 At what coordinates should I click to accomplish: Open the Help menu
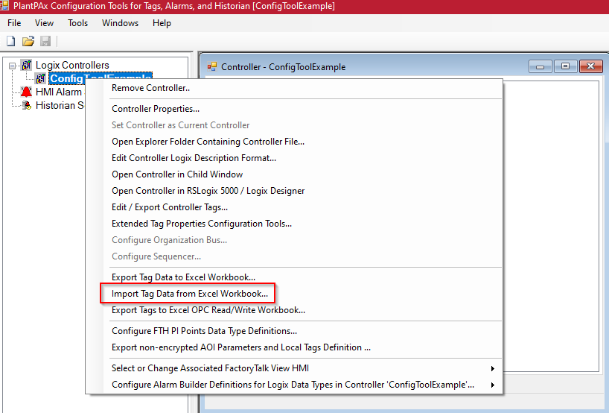point(162,23)
